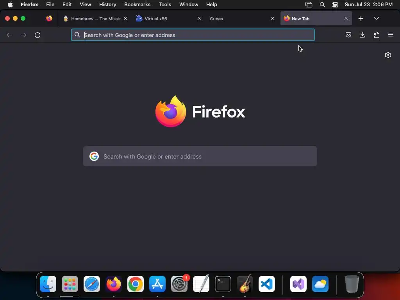Image resolution: width=400 pixels, height=300 pixels.
Task: Open the Downloads panel
Action: tap(362, 35)
